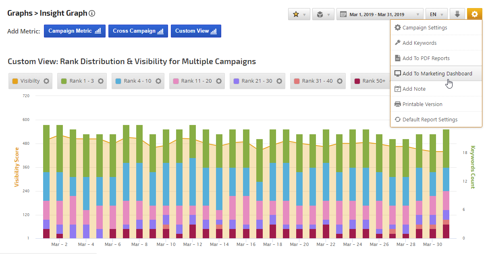Open settings gear for Rank 1 - 3

[x=101, y=81]
